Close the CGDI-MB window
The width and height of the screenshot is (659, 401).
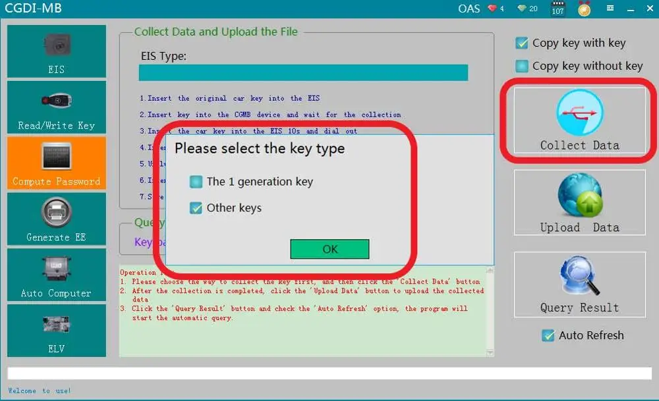tap(650, 9)
